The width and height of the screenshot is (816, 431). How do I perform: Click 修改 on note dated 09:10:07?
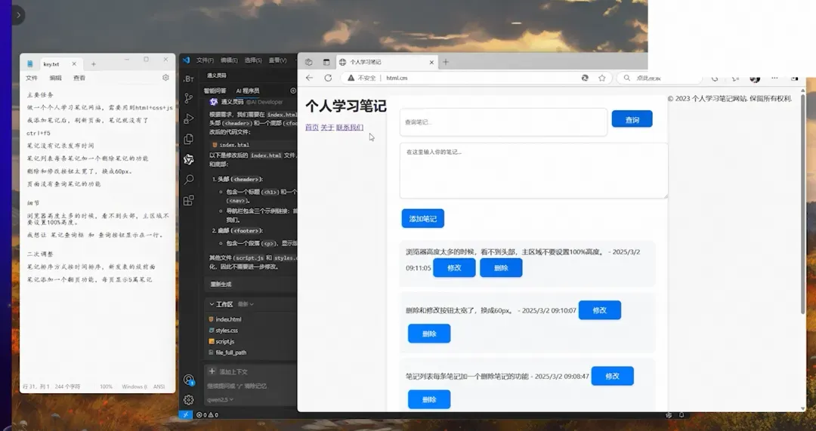tap(599, 310)
